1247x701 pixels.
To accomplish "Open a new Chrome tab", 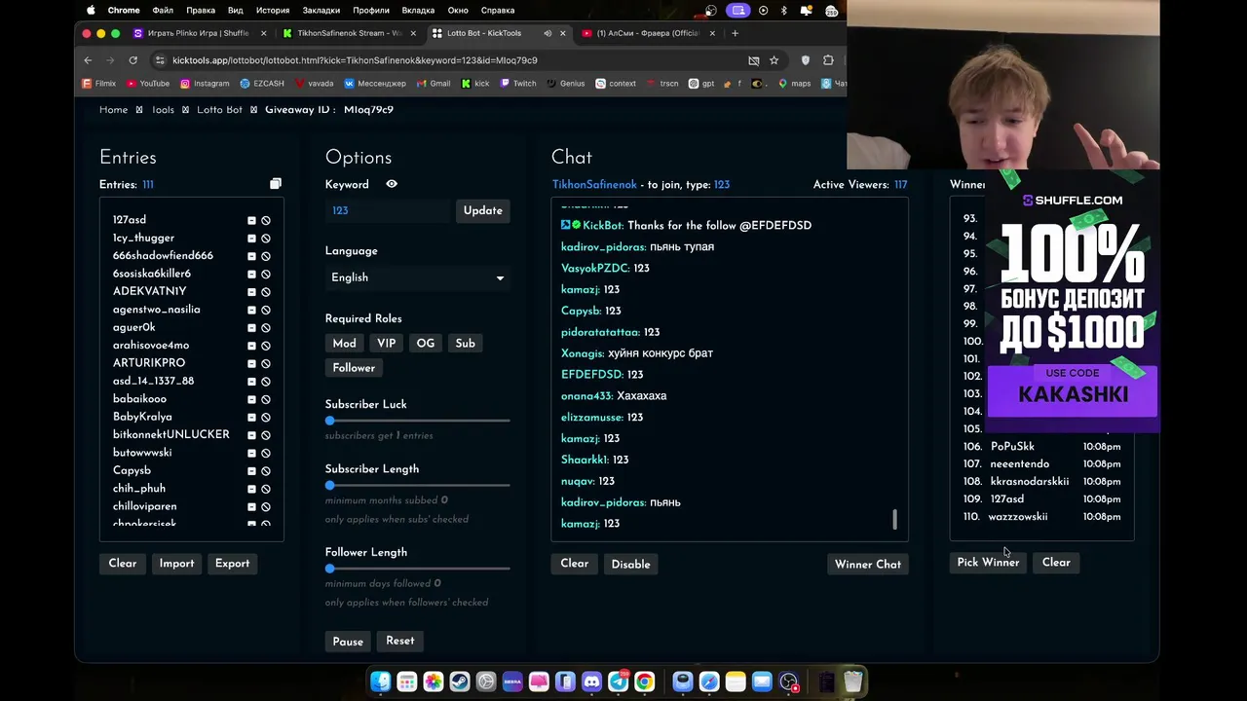I will point(736,33).
